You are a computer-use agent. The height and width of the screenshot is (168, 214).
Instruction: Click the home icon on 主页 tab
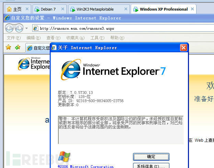[x=9, y=9]
